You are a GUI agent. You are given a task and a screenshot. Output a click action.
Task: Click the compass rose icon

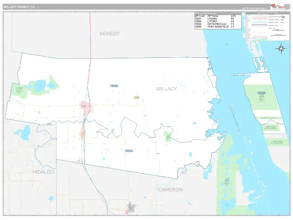click(x=281, y=49)
